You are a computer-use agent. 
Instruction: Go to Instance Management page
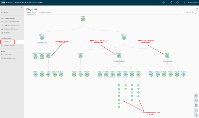[11, 21]
